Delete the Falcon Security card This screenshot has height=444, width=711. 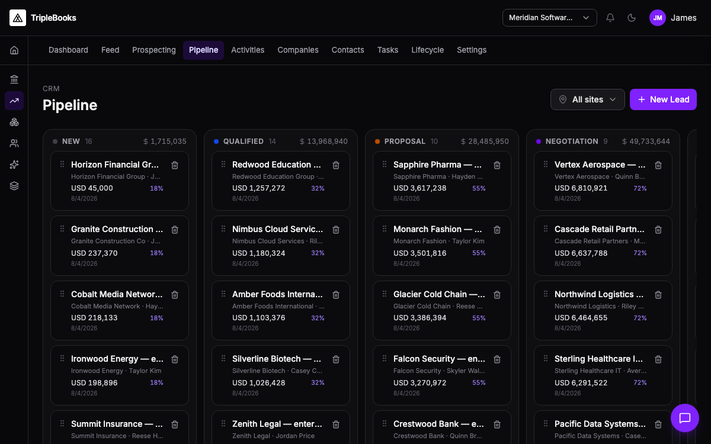click(x=497, y=359)
